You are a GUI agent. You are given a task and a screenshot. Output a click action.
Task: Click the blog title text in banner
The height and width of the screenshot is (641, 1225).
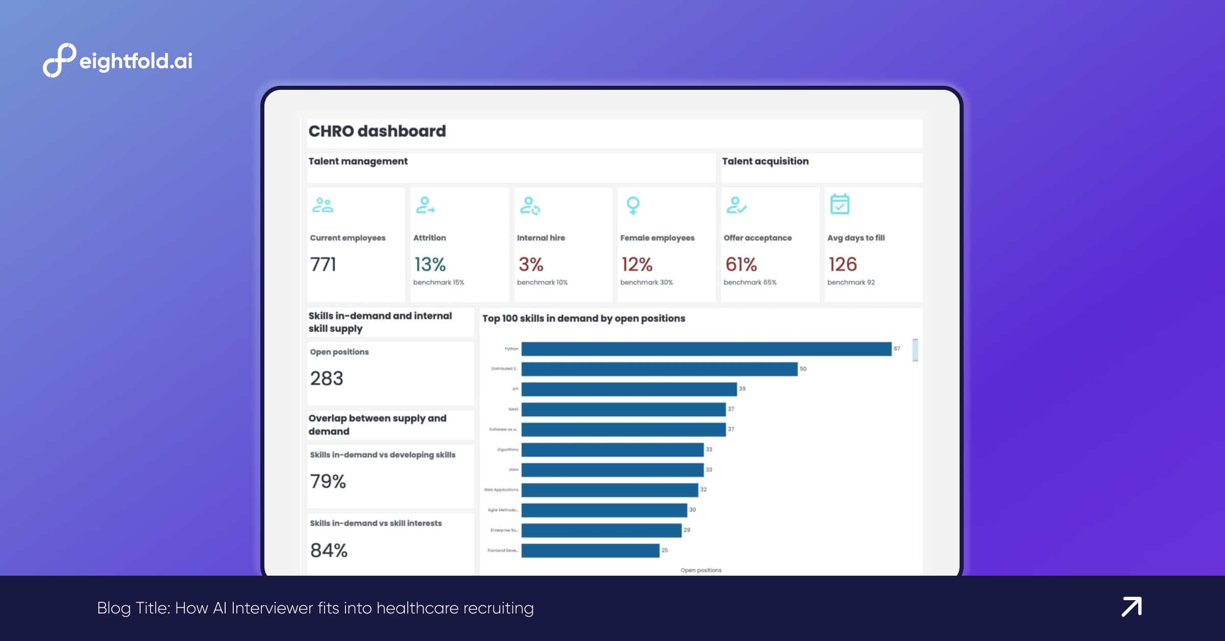point(315,608)
